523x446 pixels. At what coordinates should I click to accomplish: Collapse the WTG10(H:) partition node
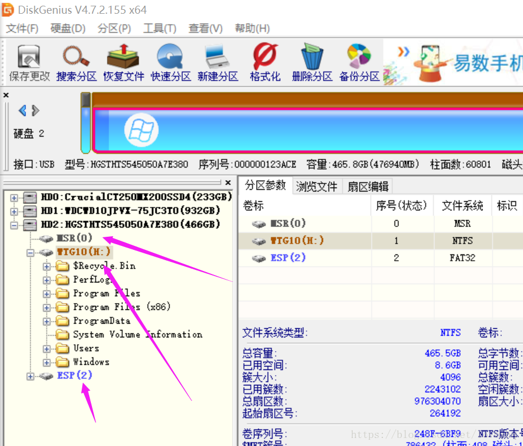(30, 253)
